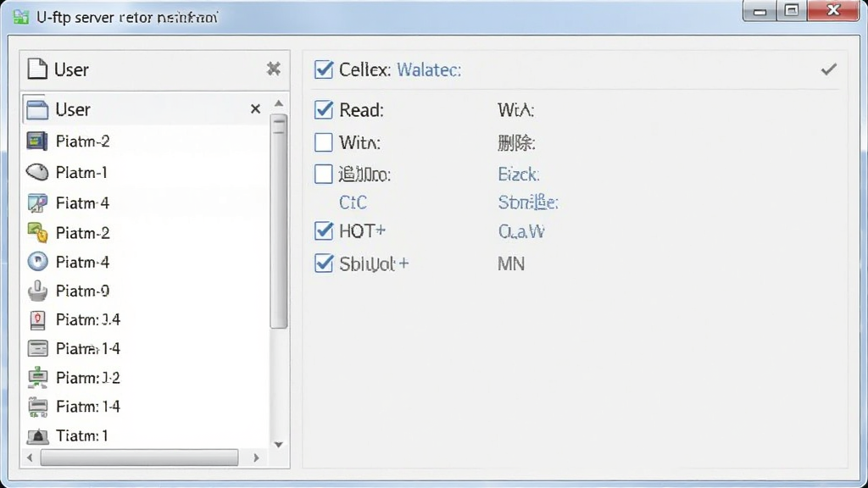This screenshot has width=868, height=488.
Task: Click the joystick icon beside Piatm-9
Action: [37, 291]
